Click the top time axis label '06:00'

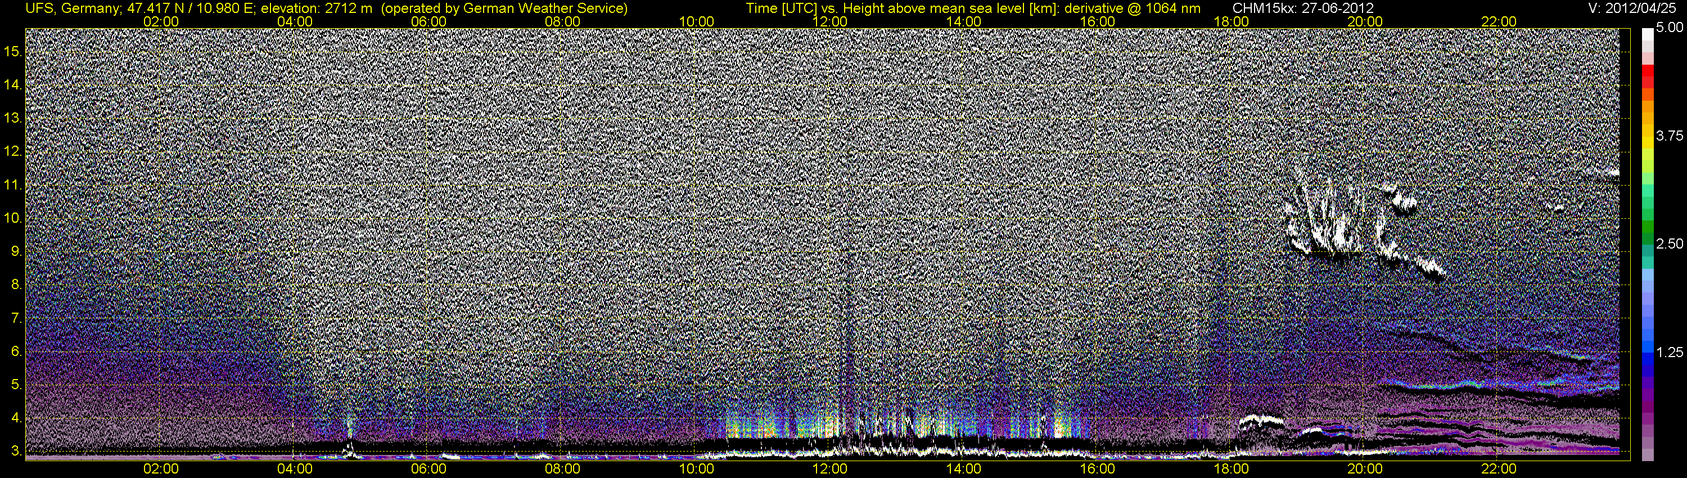pyautogui.click(x=429, y=21)
